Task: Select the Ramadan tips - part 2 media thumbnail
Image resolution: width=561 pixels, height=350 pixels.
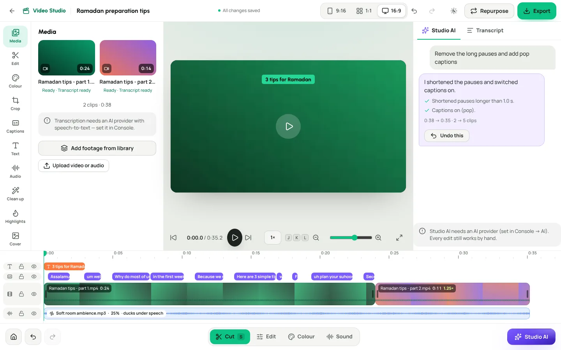Action: [128, 58]
